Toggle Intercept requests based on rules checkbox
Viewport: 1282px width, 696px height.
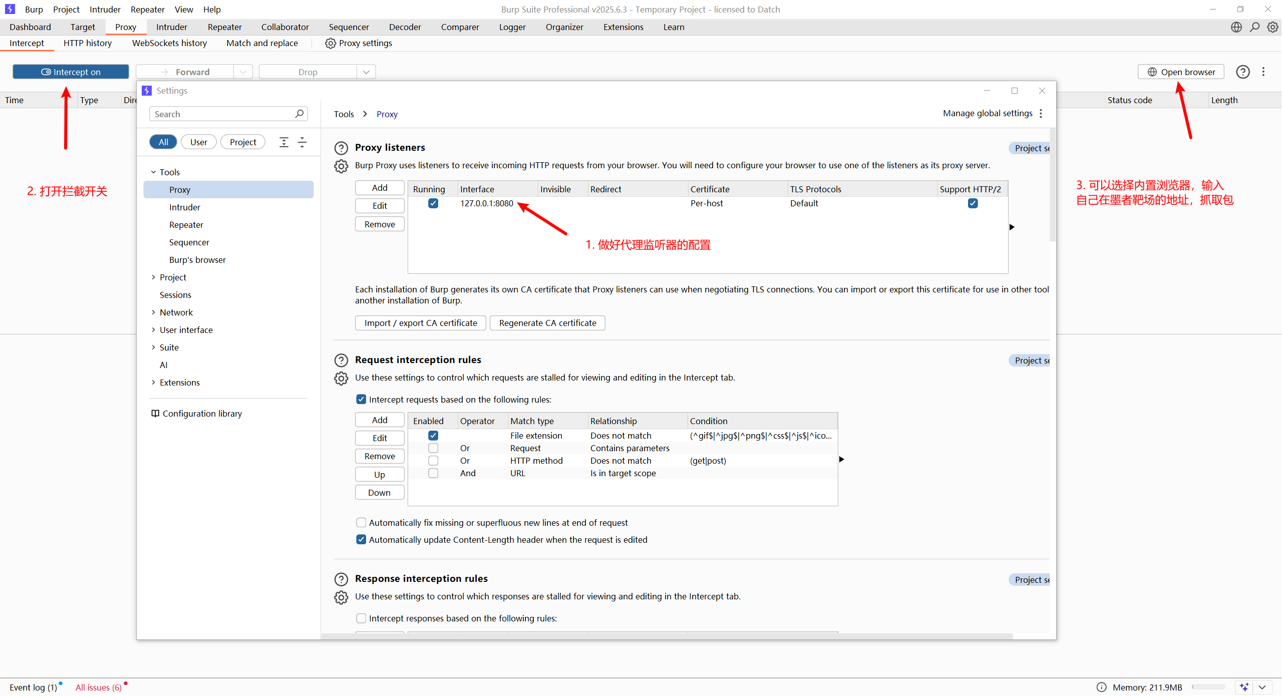pyautogui.click(x=361, y=399)
